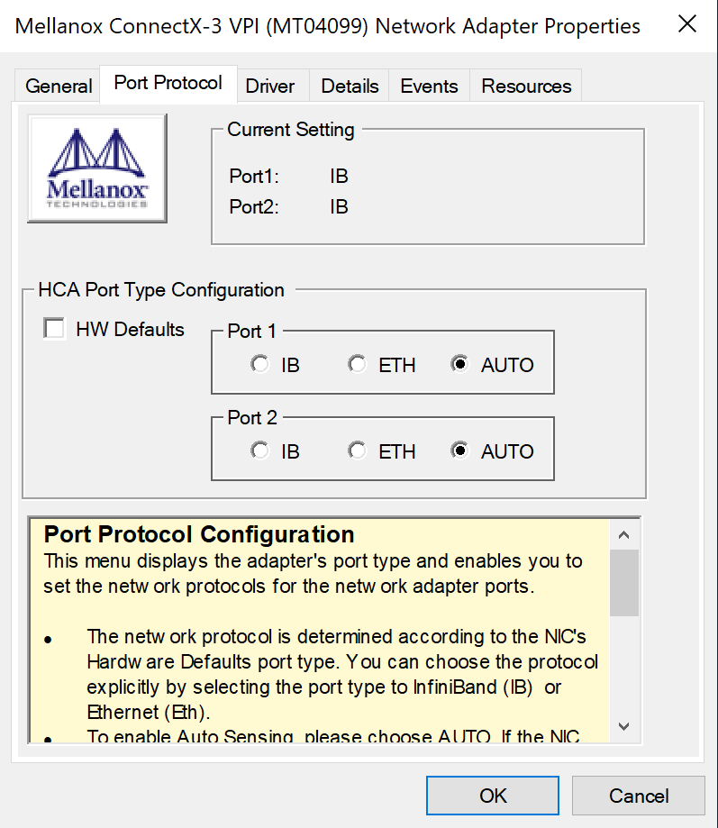Image resolution: width=718 pixels, height=828 pixels.
Task: Click the description panel scrollbar thumb
Action: 624,582
